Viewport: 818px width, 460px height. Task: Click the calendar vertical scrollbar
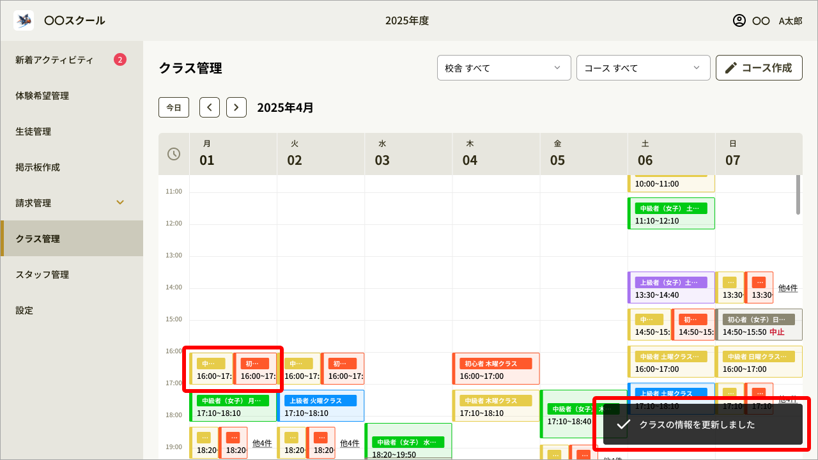click(x=799, y=195)
